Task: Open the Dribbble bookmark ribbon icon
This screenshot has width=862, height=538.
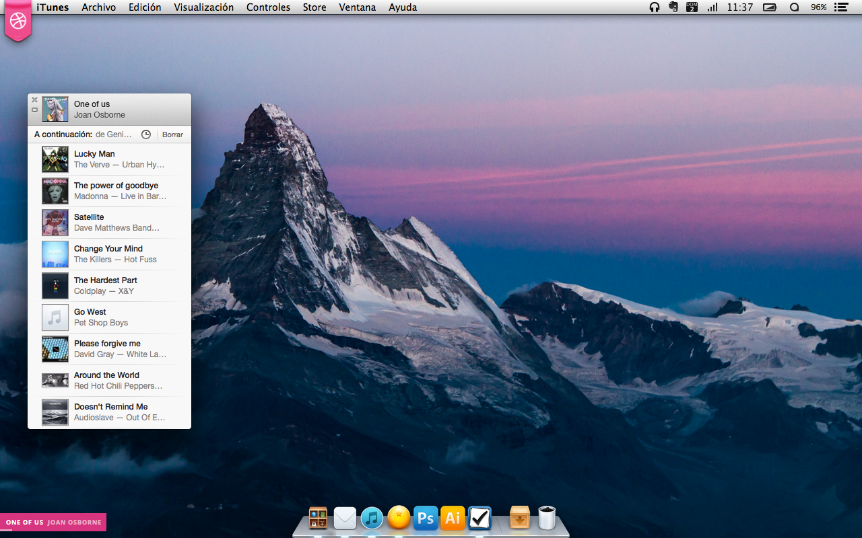Action: (x=18, y=21)
